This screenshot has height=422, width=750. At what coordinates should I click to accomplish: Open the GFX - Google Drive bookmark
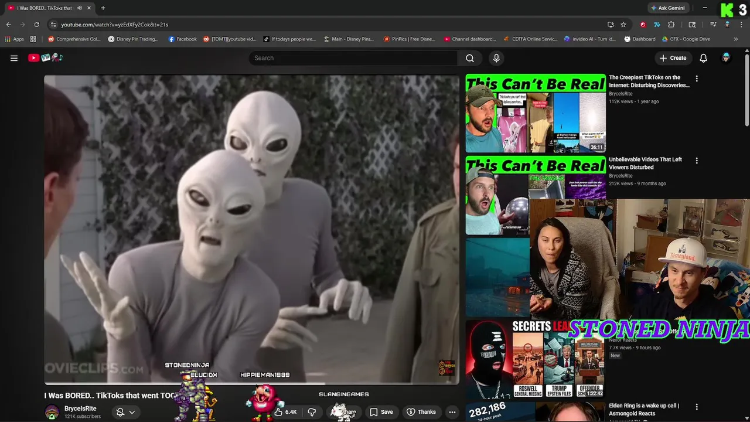[x=686, y=39]
